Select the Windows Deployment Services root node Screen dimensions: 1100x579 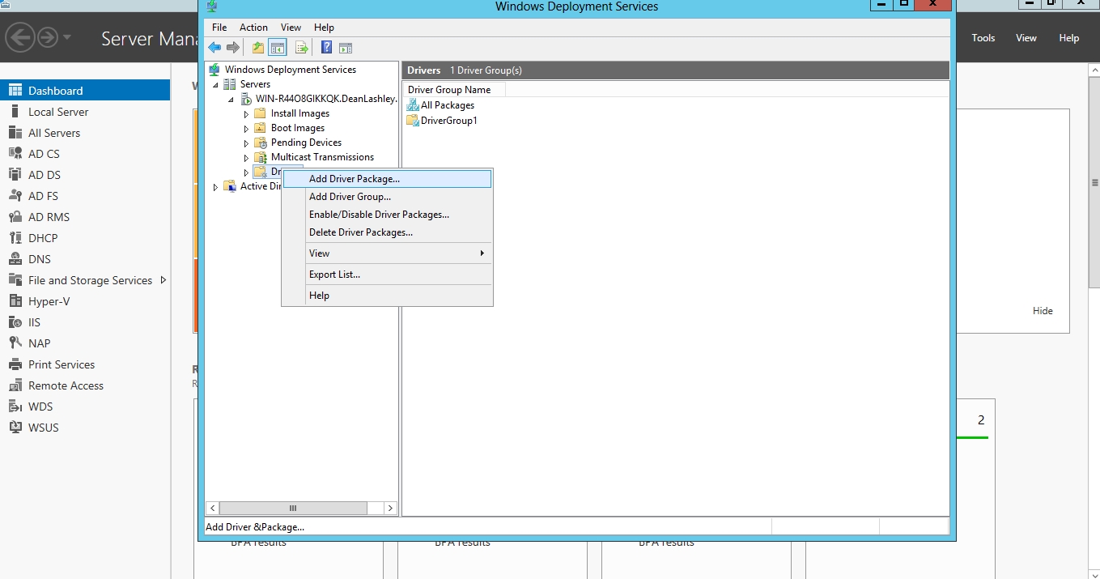(290, 70)
